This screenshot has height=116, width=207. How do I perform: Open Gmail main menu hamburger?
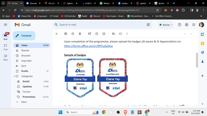click(x=6, y=25)
